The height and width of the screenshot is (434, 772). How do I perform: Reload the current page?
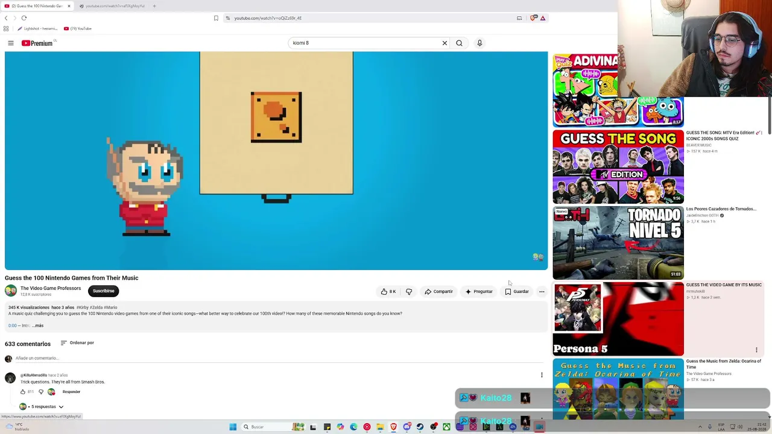pyautogui.click(x=24, y=18)
